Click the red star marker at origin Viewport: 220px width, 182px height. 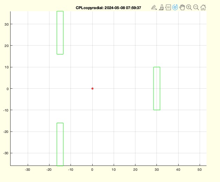tap(92, 88)
